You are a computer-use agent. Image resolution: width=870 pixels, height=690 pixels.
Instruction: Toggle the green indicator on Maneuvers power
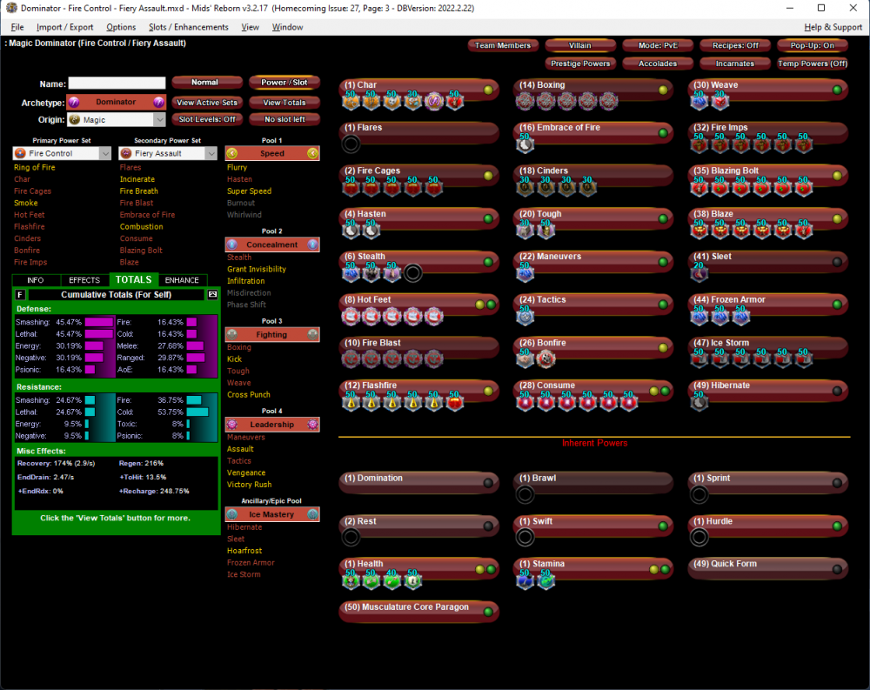click(x=663, y=262)
